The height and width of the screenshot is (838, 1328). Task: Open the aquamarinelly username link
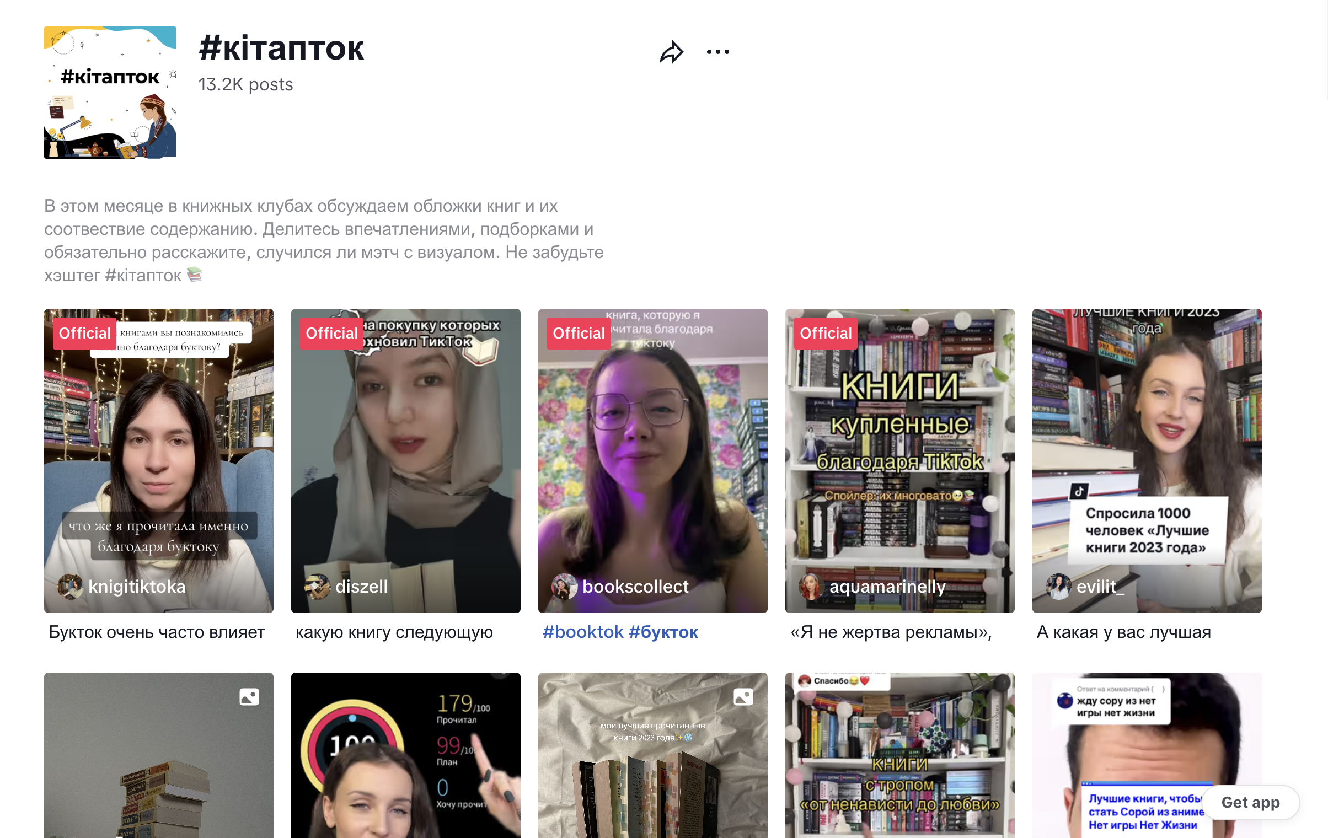887,587
